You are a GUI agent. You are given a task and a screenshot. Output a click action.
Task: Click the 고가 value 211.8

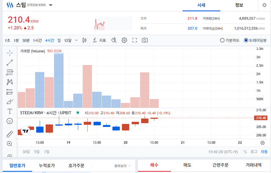192,18
